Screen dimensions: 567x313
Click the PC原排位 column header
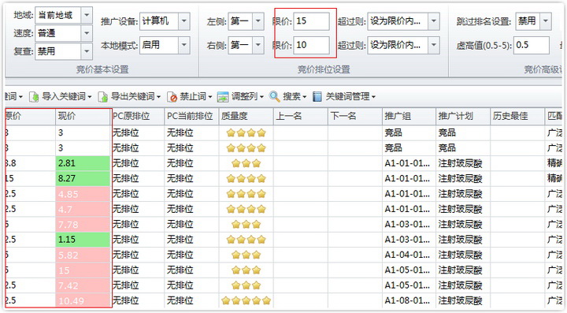pos(137,116)
